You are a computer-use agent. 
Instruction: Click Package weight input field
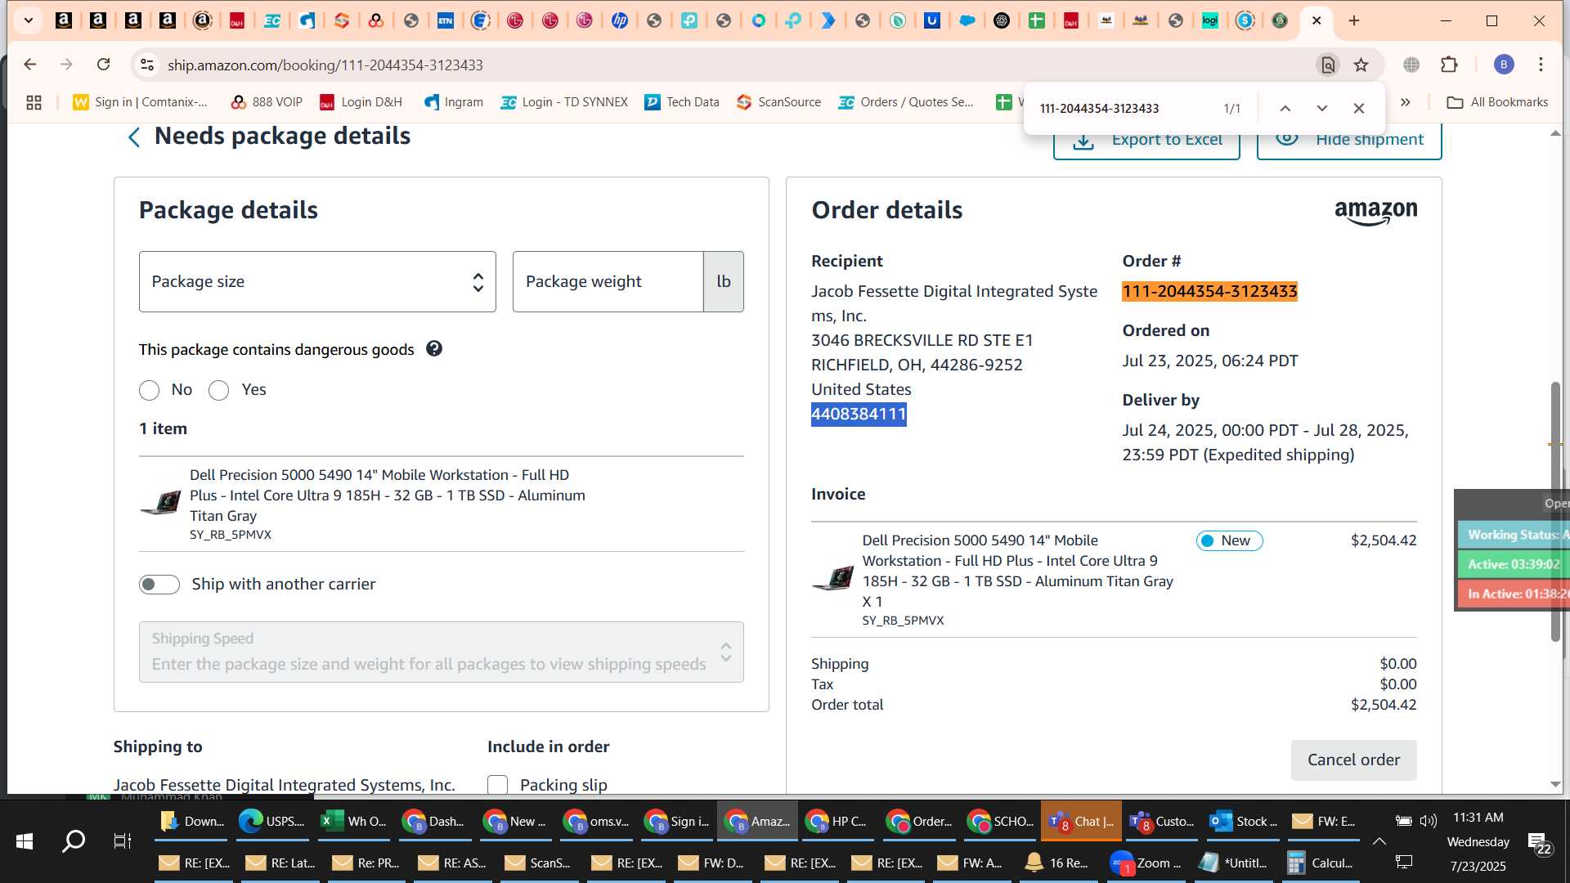point(608,281)
